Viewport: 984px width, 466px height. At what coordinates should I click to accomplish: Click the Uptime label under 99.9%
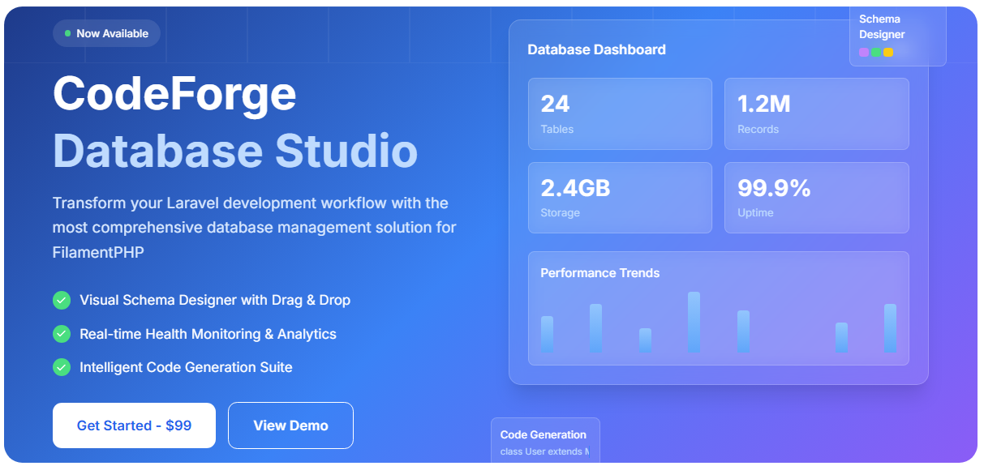click(755, 213)
